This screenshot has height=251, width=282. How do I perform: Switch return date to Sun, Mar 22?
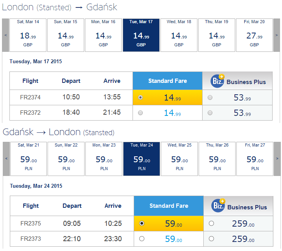click(x=66, y=159)
